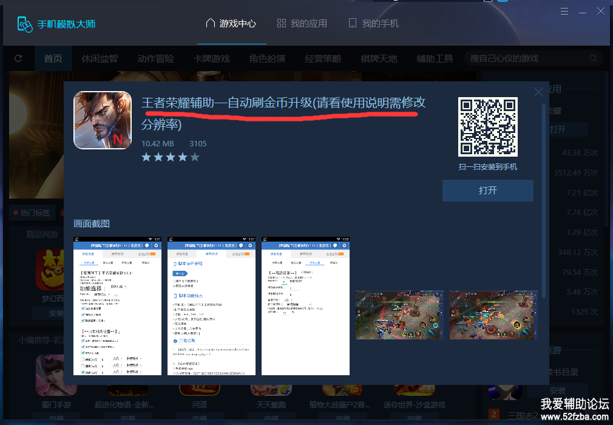Choose the 角色扮演 category
Screen dimensions: 613x425
coord(267,58)
